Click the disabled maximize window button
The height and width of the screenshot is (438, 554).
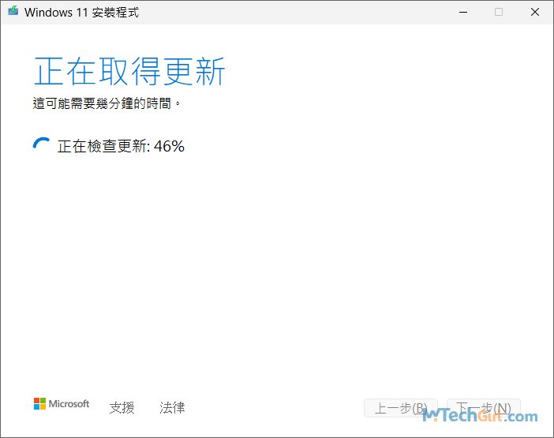(x=499, y=12)
